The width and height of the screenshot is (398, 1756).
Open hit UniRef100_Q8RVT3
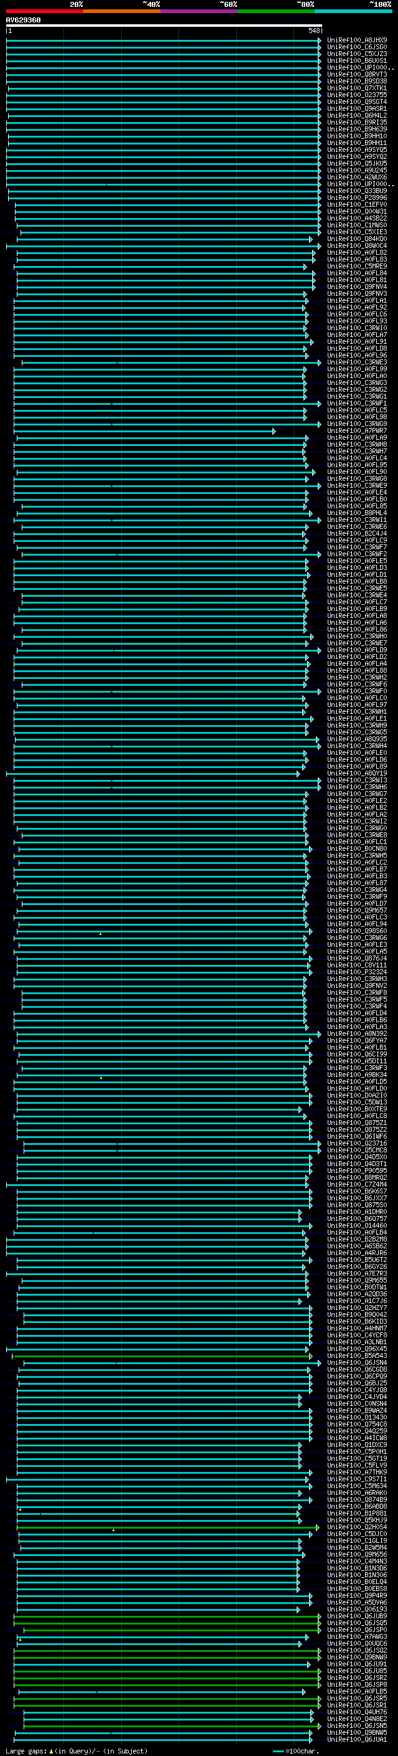pyautogui.click(x=357, y=74)
